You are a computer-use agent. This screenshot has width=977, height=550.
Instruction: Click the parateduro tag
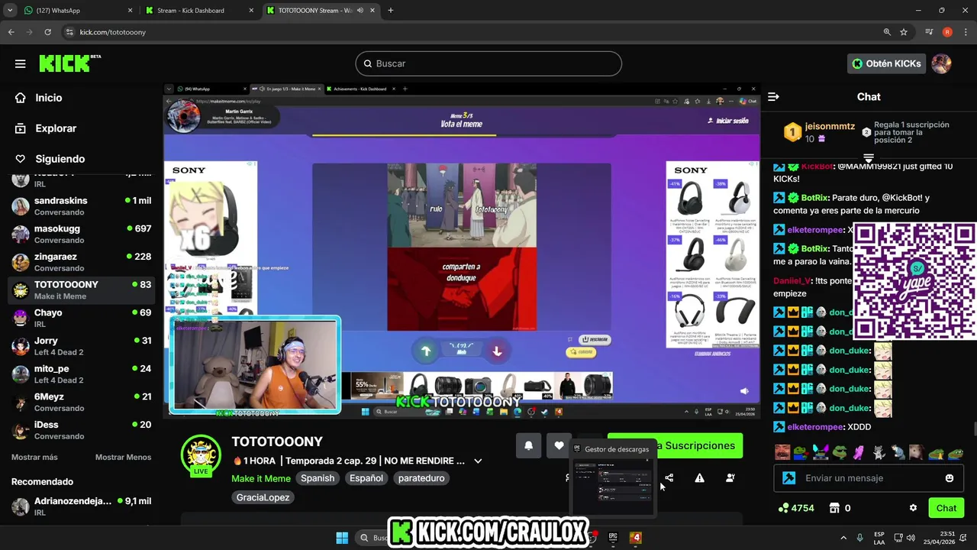click(421, 478)
